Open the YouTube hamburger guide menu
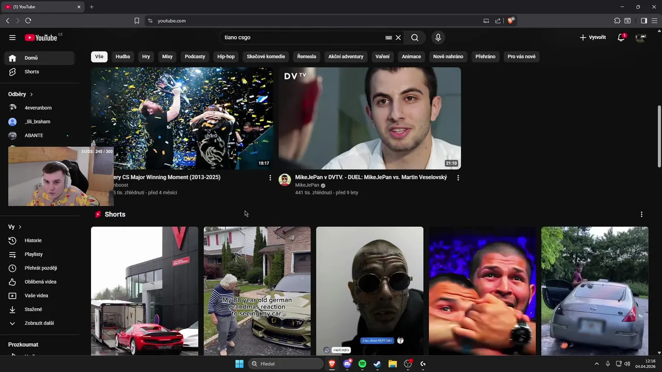The height and width of the screenshot is (372, 662). pyautogui.click(x=12, y=37)
